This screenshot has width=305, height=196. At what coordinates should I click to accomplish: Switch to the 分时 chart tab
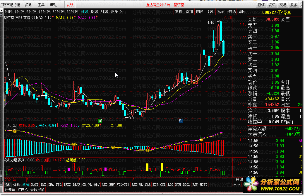[x=8, y=12]
